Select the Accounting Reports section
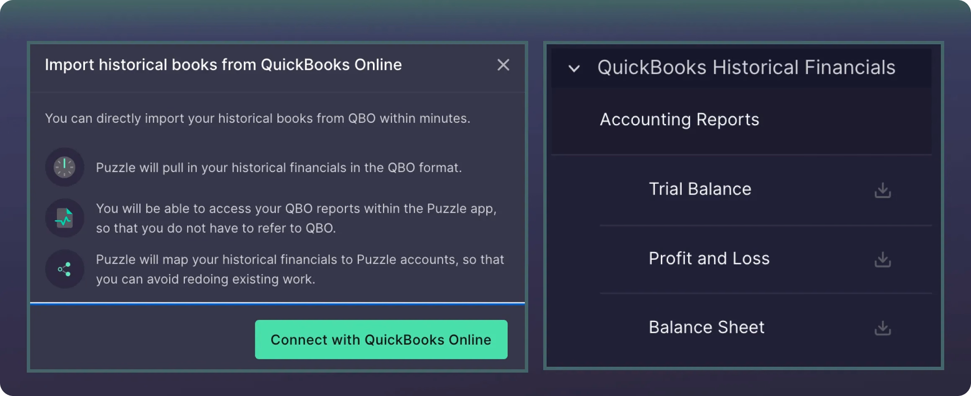The image size is (971, 396). click(x=679, y=119)
